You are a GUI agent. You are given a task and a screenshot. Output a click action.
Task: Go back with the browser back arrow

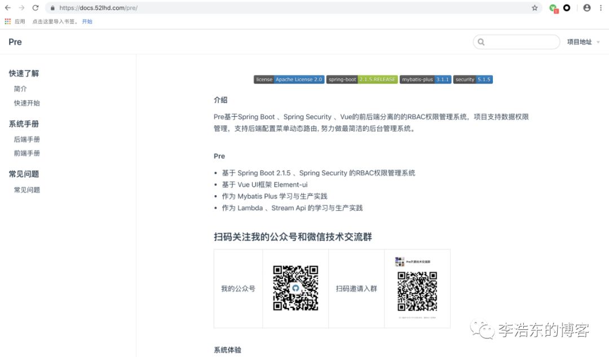click(x=8, y=8)
